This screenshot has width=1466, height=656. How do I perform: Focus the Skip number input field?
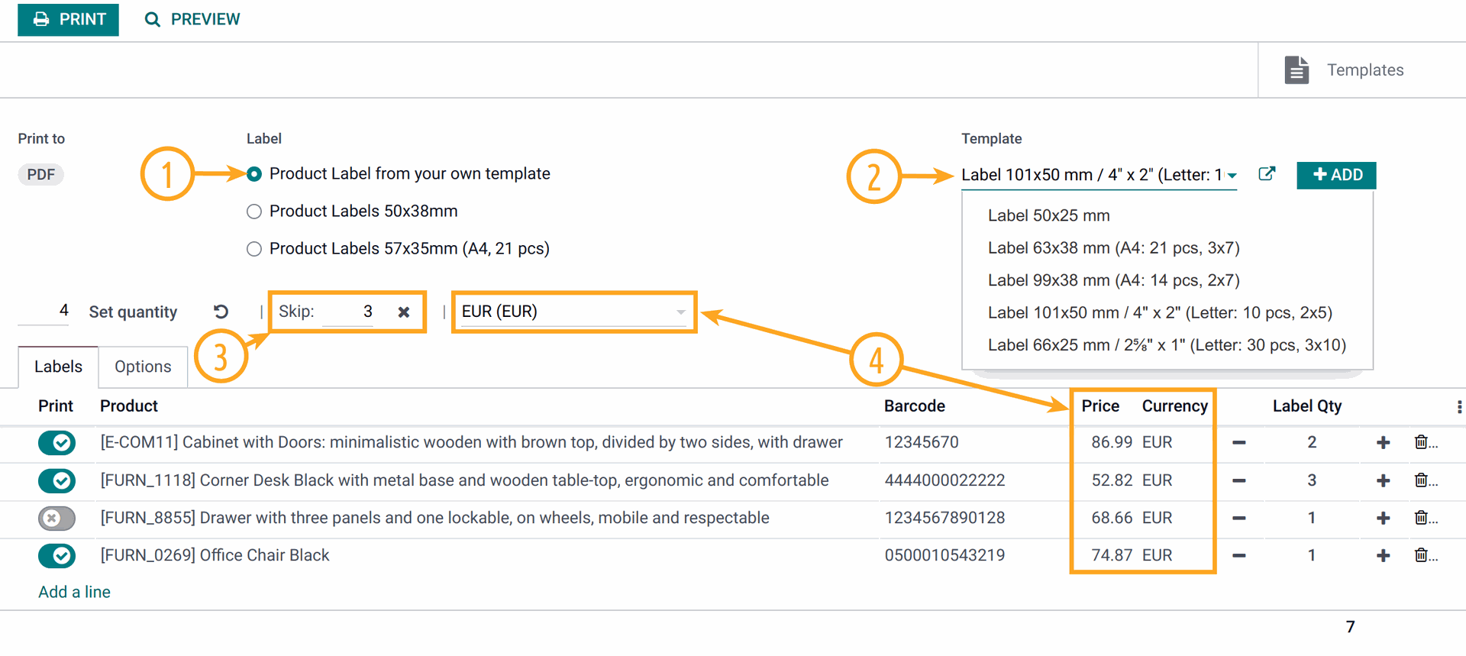pyautogui.click(x=348, y=312)
